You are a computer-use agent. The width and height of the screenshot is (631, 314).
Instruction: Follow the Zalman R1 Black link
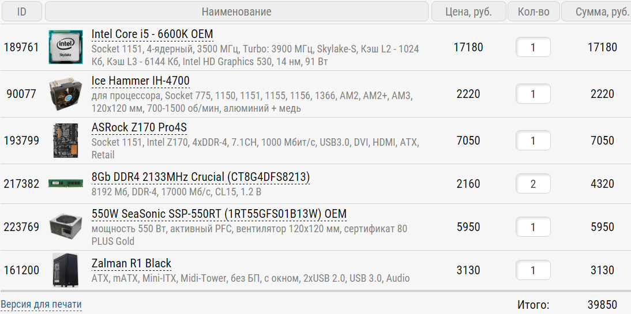131,264
